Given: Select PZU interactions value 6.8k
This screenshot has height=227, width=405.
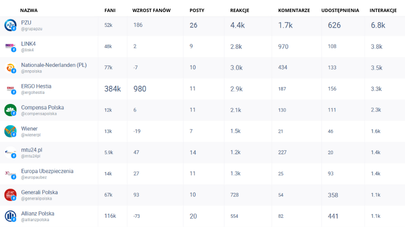Looking at the screenshot, I should pyautogui.click(x=378, y=25).
